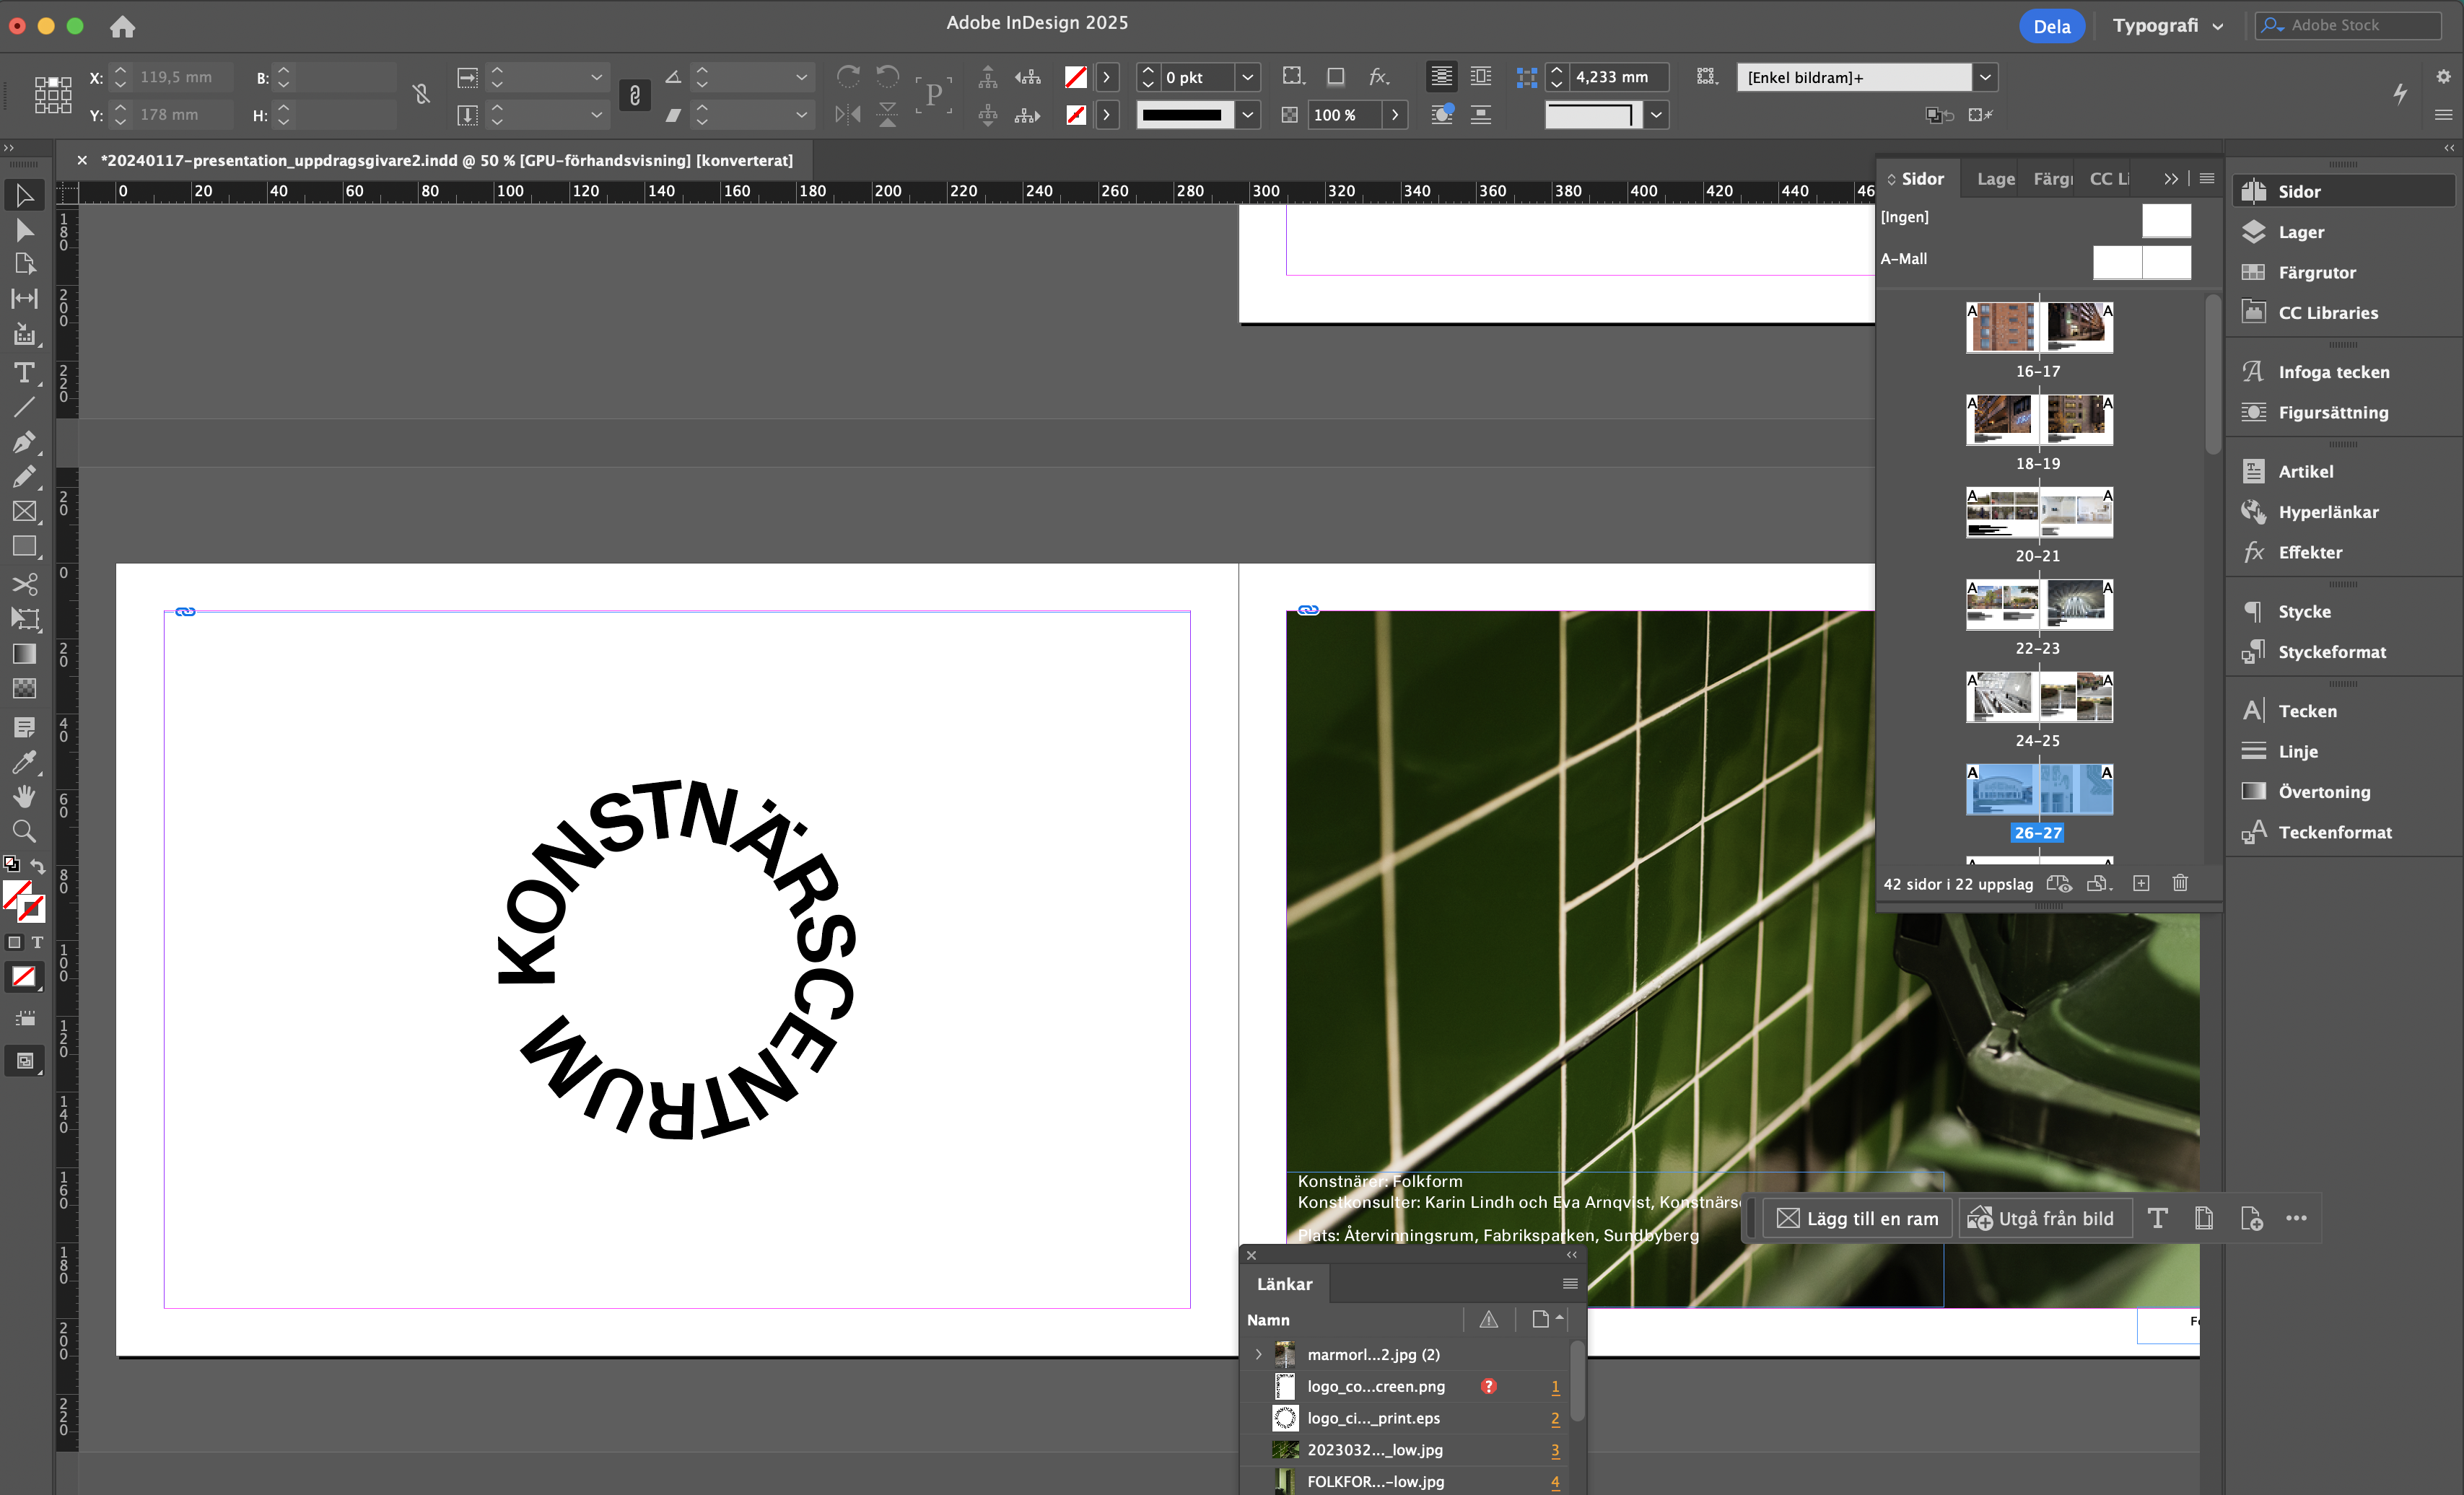Screen dimensions: 2464x1495
Task: Select the Note tool
Action: coord(24,727)
